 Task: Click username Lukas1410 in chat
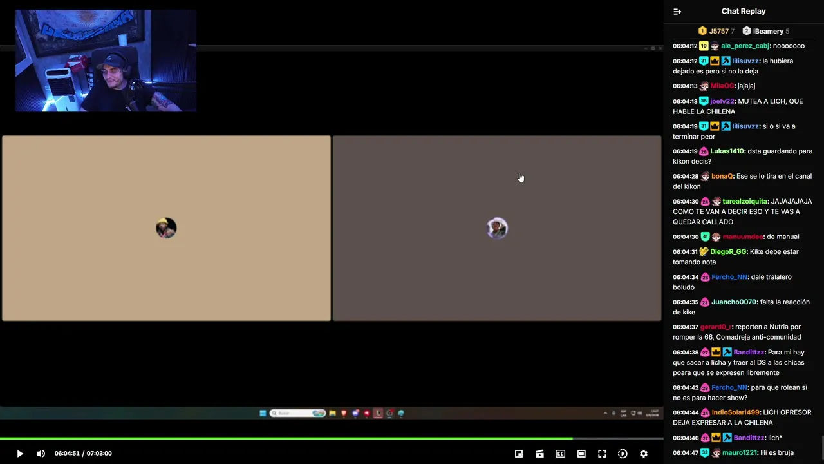coord(727,151)
